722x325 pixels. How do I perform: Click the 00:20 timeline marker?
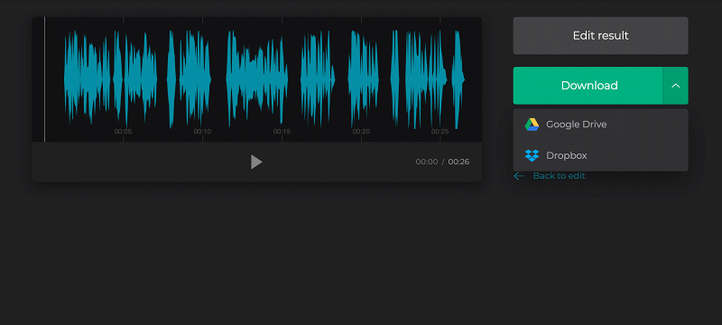(x=361, y=132)
